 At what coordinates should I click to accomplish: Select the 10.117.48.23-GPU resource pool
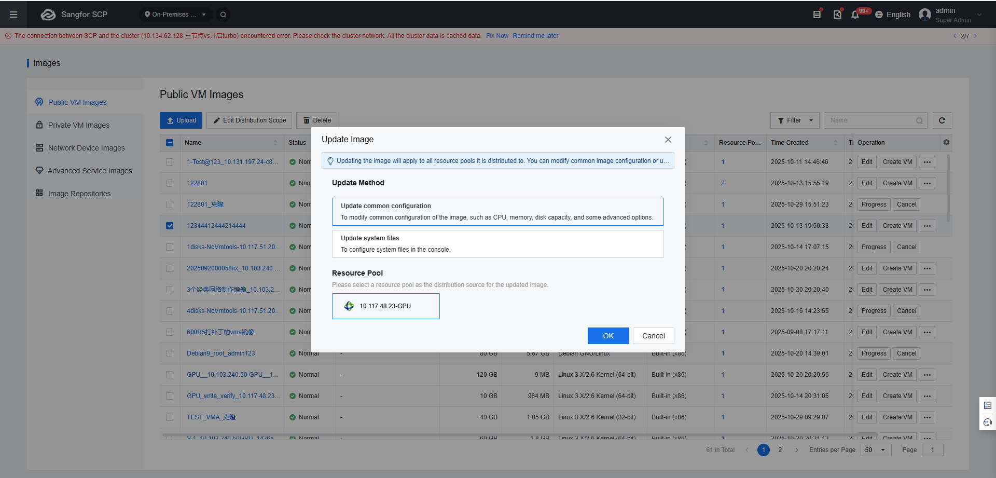coord(386,306)
